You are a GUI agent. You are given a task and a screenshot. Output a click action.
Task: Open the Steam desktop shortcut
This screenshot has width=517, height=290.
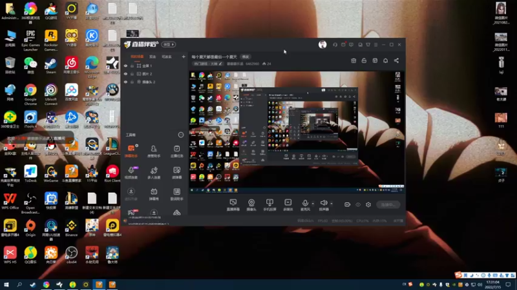pyautogui.click(x=51, y=66)
